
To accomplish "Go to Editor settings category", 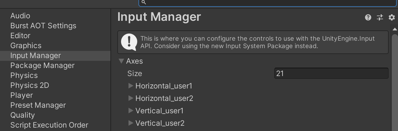I will point(20,36).
